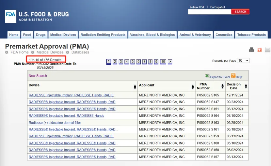
Task: Sort table by Applicant column arrows
Action: 193,87
